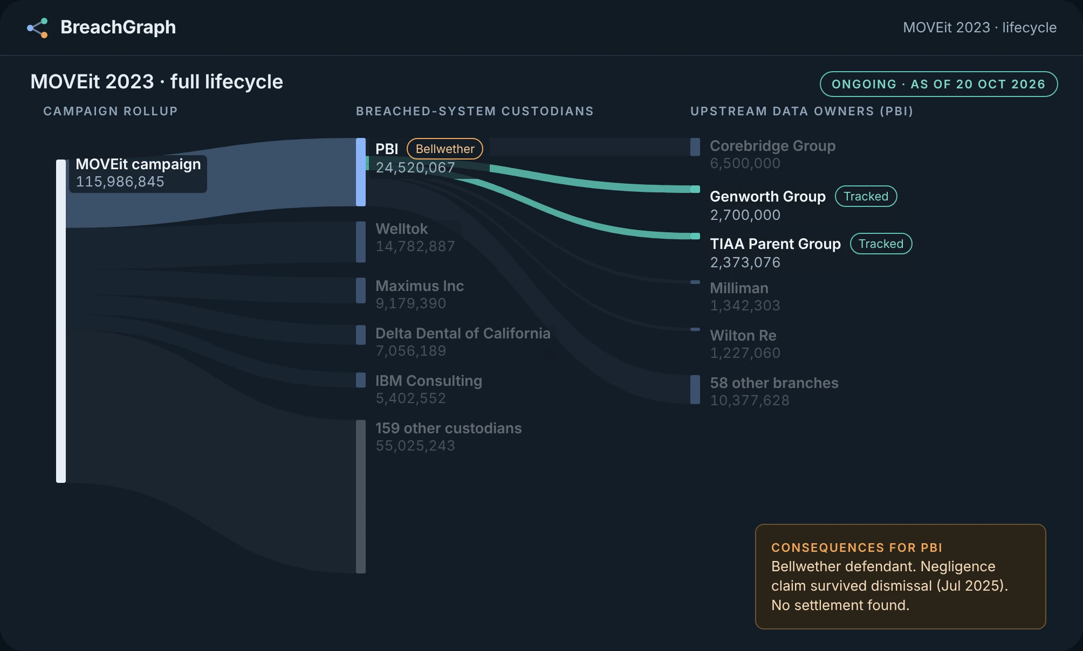Click the Ongoing as of 20 Oct 2026 badge
This screenshot has width=1083, height=651.
[938, 84]
